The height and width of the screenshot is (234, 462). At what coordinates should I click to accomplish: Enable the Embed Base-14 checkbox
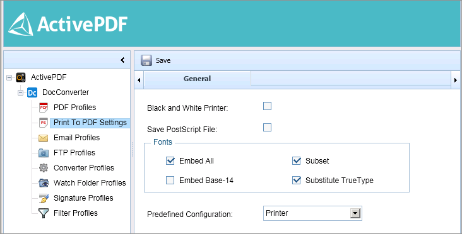click(x=170, y=180)
